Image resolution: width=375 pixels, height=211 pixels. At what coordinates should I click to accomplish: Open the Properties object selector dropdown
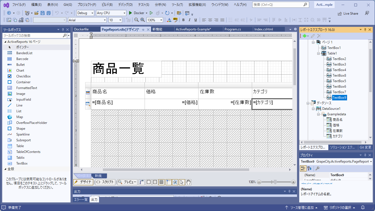371,161
